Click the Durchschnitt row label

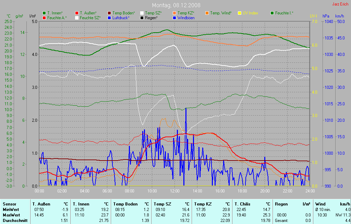tap(15, 221)
